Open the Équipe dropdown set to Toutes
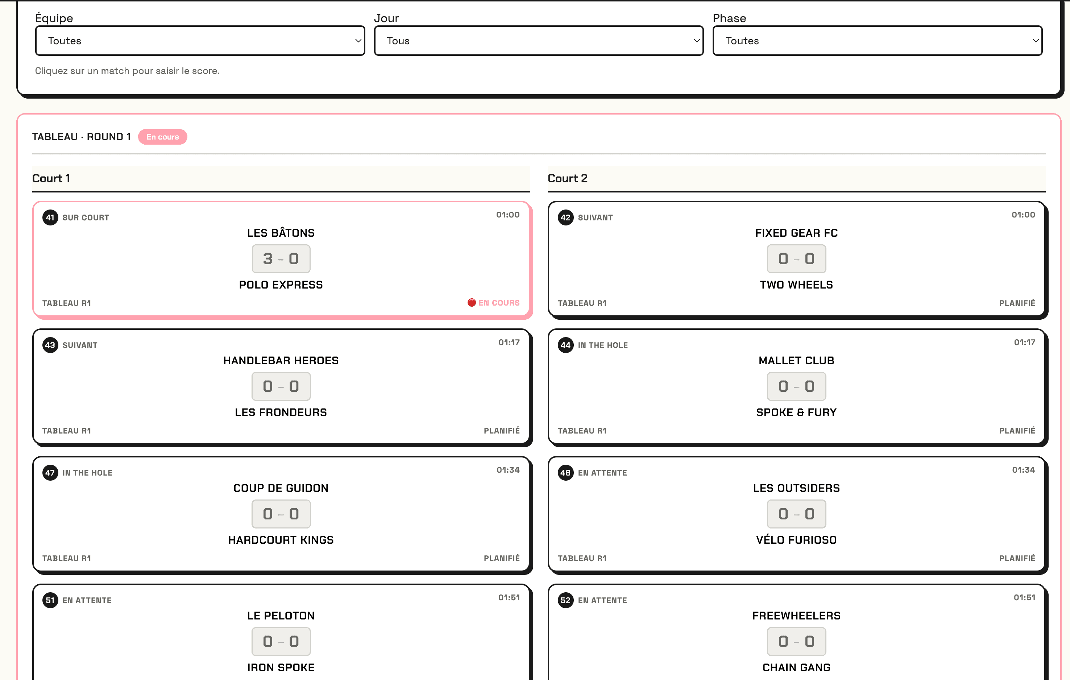 (199, 41)
